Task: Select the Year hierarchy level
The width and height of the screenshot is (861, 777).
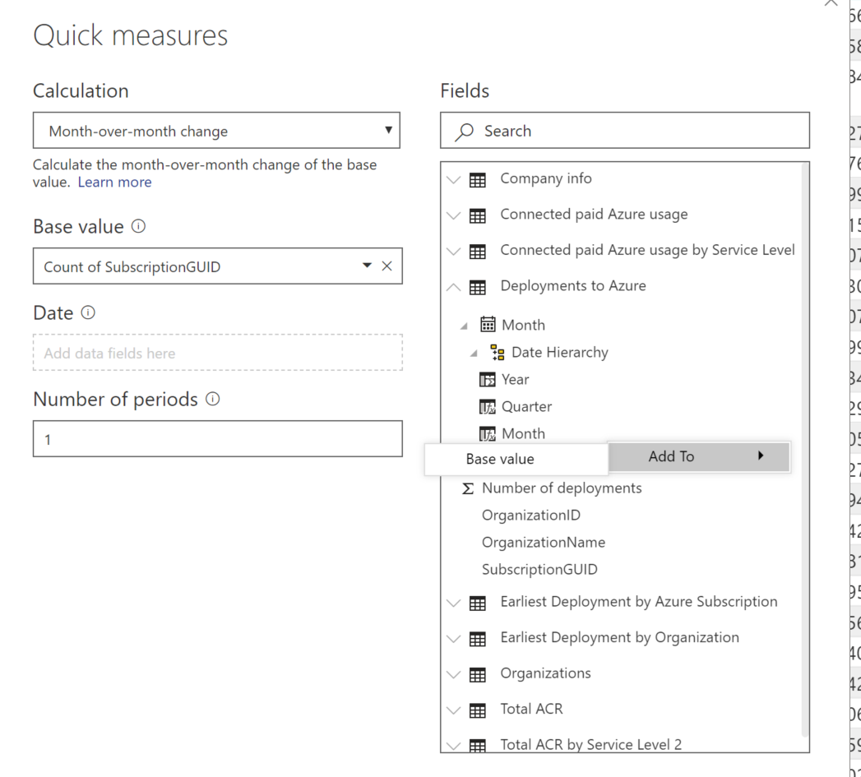Action: 515,379
